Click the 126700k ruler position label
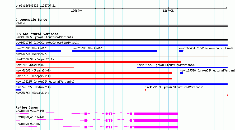The height and width of the screenshot is (130, 235). [x=168, y=11]
